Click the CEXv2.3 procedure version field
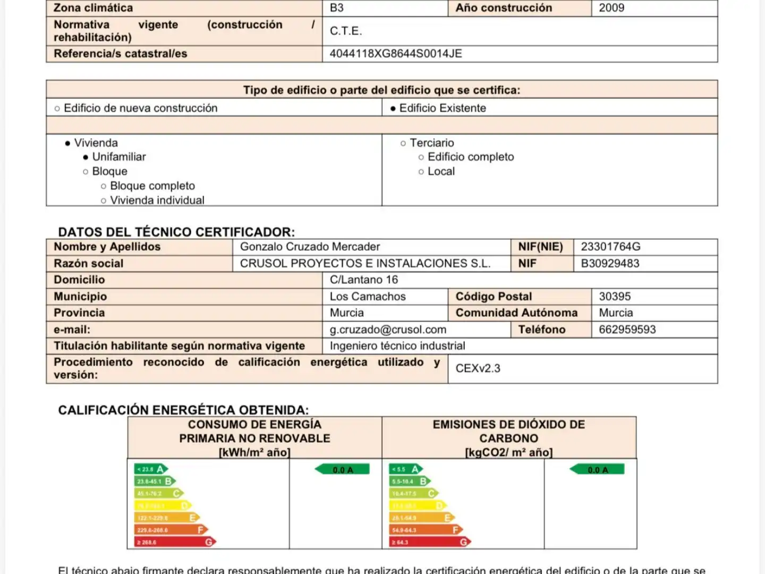Image resolution: width=765 pixels, height=574 pixels. pos(583,368)
